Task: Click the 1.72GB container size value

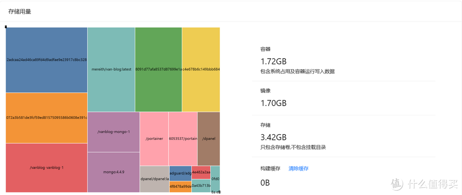Action: 273,62
